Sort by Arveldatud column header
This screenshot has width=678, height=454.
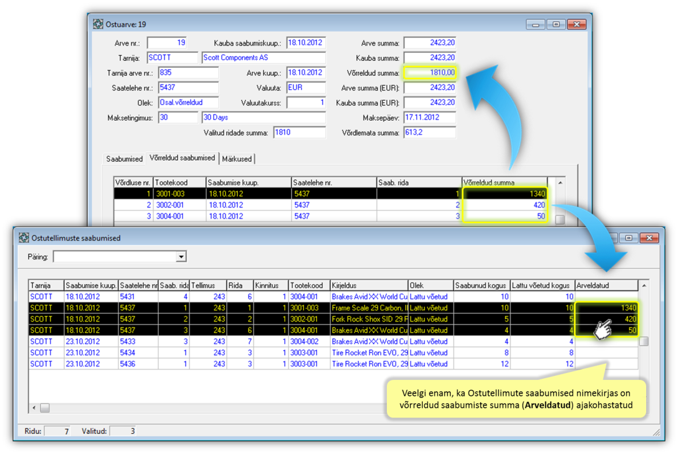click(606, 285)
